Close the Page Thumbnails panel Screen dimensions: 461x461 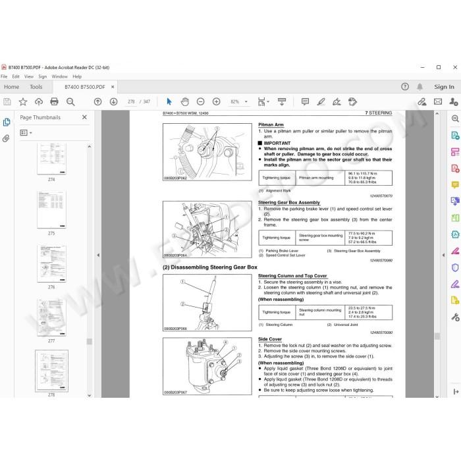85,117
